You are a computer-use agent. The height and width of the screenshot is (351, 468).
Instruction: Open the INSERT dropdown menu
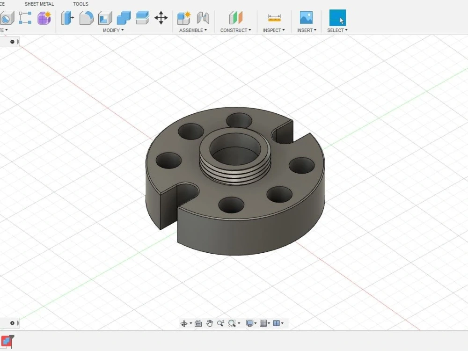tap(307, 30)
